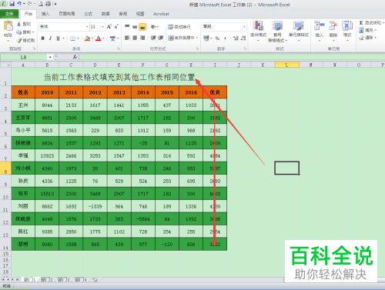Expand the Customize Quick Access Toolbar arrow
Viewport: 385px width, 290px height.
[x=55, y=4]
